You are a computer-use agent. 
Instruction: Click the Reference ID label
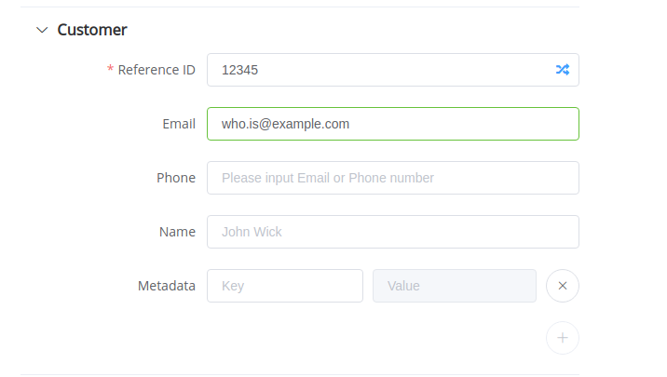(x=157, y=70)
